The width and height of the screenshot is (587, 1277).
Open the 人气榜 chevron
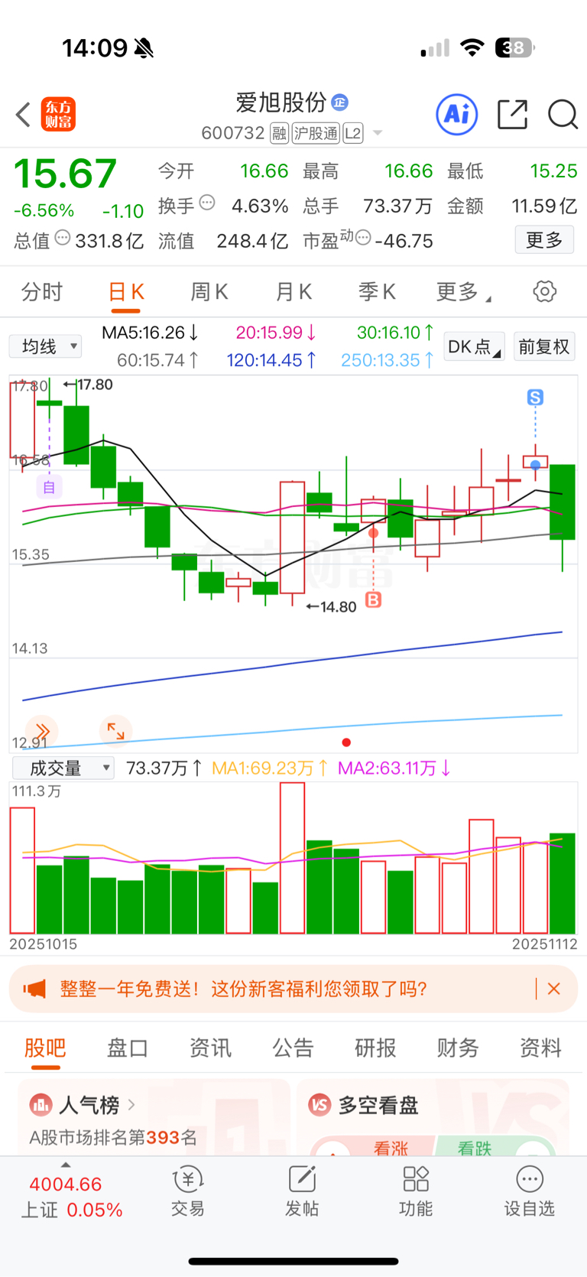click(131, 1105)
